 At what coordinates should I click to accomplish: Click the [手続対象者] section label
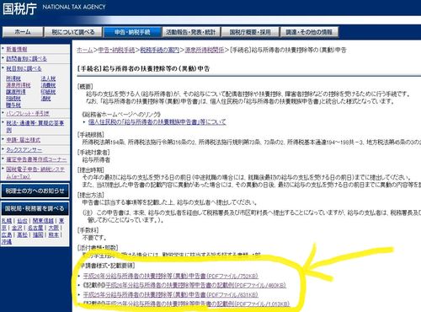tap(93, 153)
